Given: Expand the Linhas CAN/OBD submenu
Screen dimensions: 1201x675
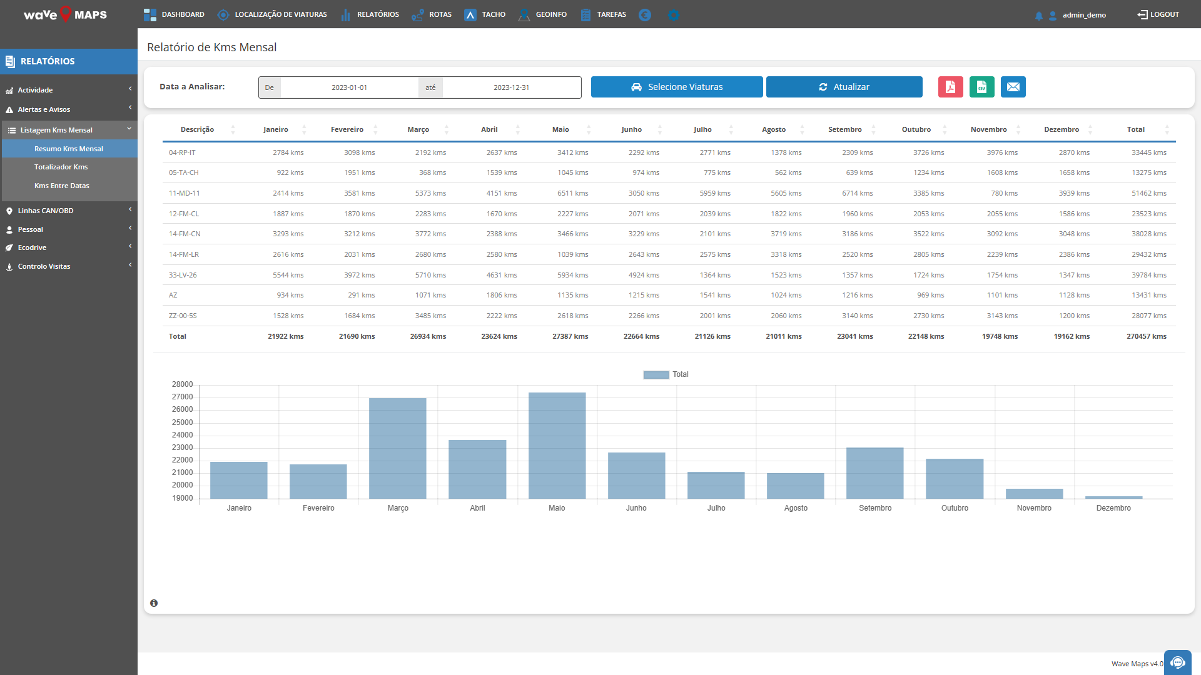Looking at the screenshot, I should tap(130, 209).
